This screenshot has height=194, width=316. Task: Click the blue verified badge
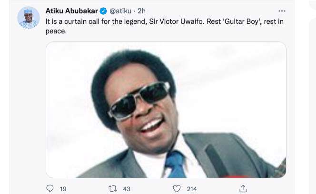tap(103, 10)
